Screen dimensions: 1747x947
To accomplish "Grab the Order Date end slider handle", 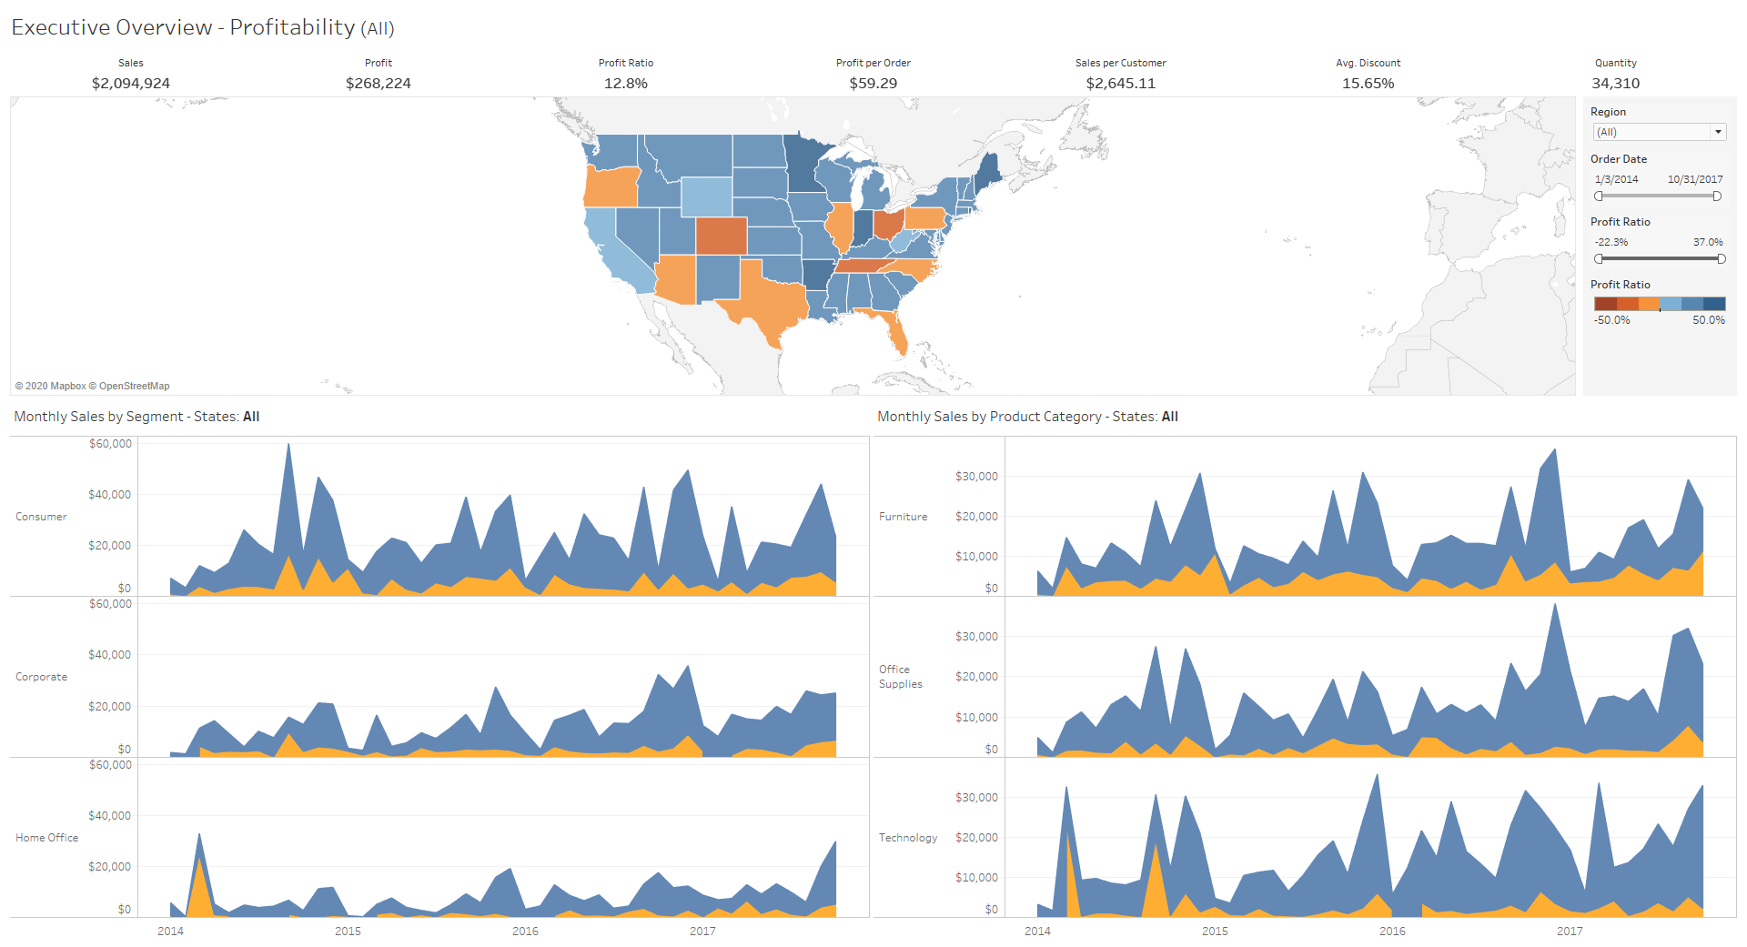I will click(x=1717, y=196).
